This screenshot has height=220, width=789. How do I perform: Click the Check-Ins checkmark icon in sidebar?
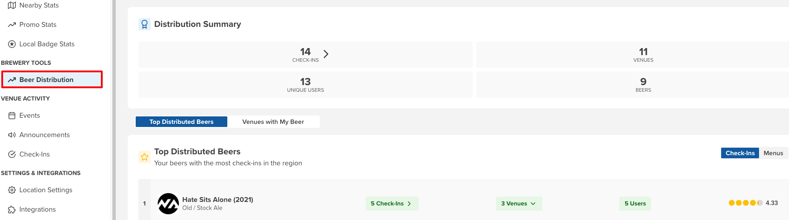click(x=12, y=154)
